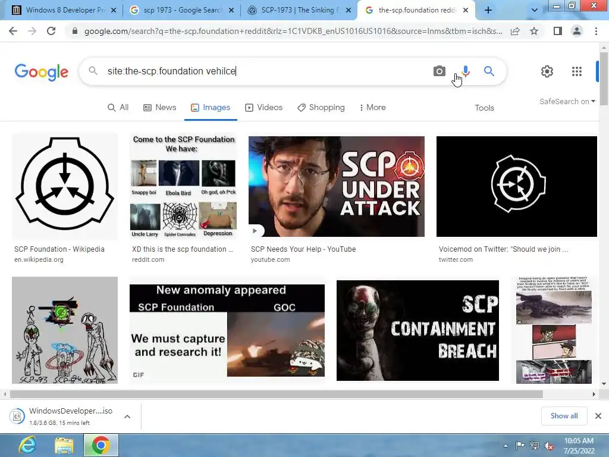
Task: Open the SCP-173 sketch drawing image
Action: 65,330
